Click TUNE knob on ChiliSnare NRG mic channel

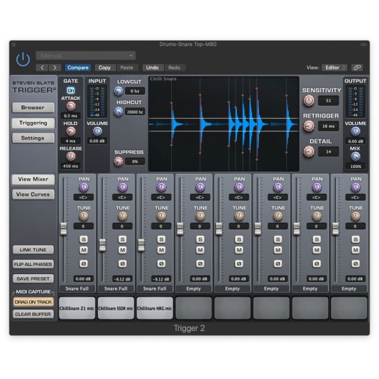tap(161, 216)
